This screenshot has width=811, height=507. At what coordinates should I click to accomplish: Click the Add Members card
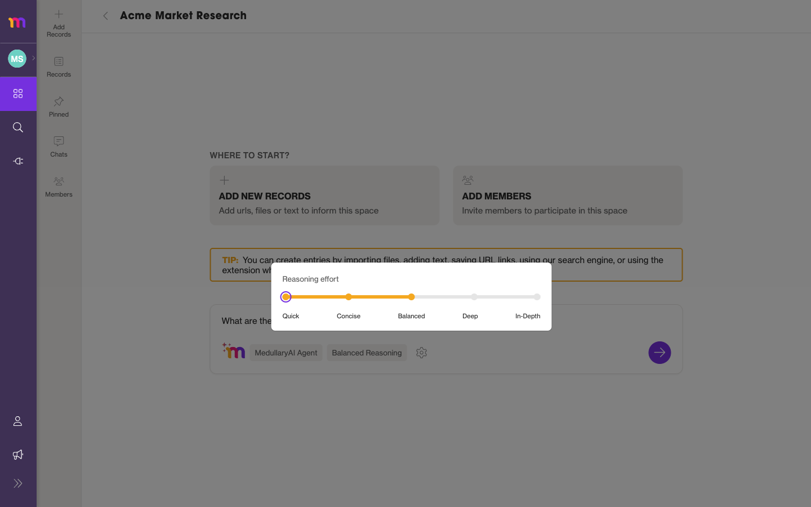click(568, 195)
